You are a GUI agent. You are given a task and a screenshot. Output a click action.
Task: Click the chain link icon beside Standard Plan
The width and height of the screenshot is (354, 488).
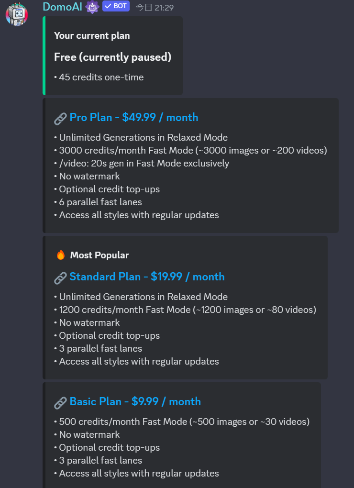pyautogui.click(x=60, y=278)
